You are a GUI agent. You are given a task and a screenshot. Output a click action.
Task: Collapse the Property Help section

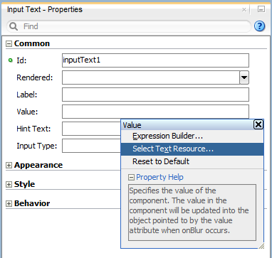131,177
